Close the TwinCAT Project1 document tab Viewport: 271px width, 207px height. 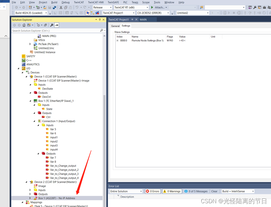tap(136, 19)
